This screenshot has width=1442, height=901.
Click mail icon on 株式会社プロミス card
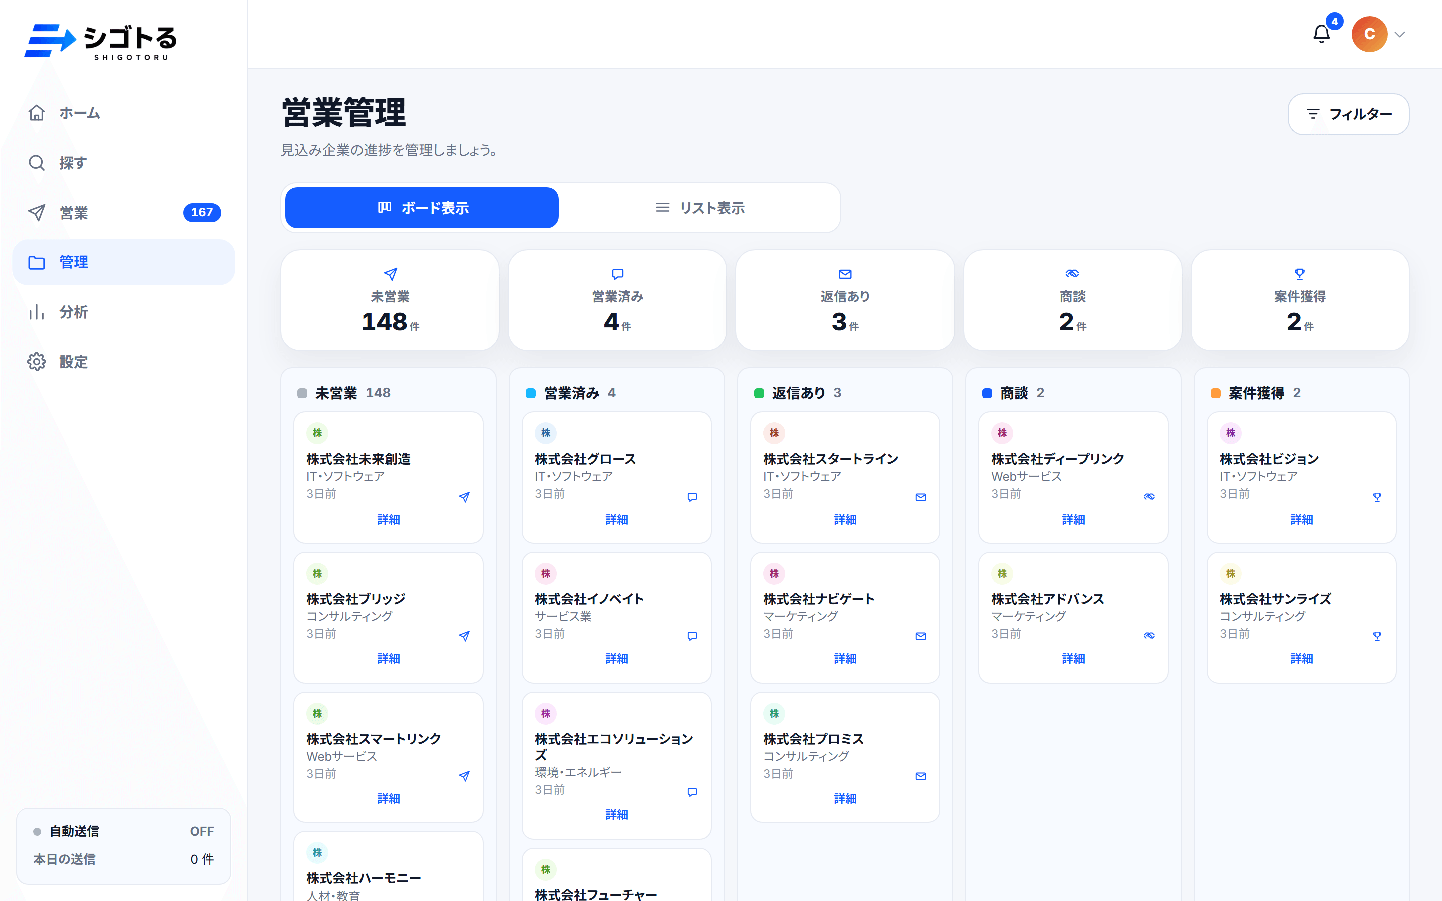921,776
